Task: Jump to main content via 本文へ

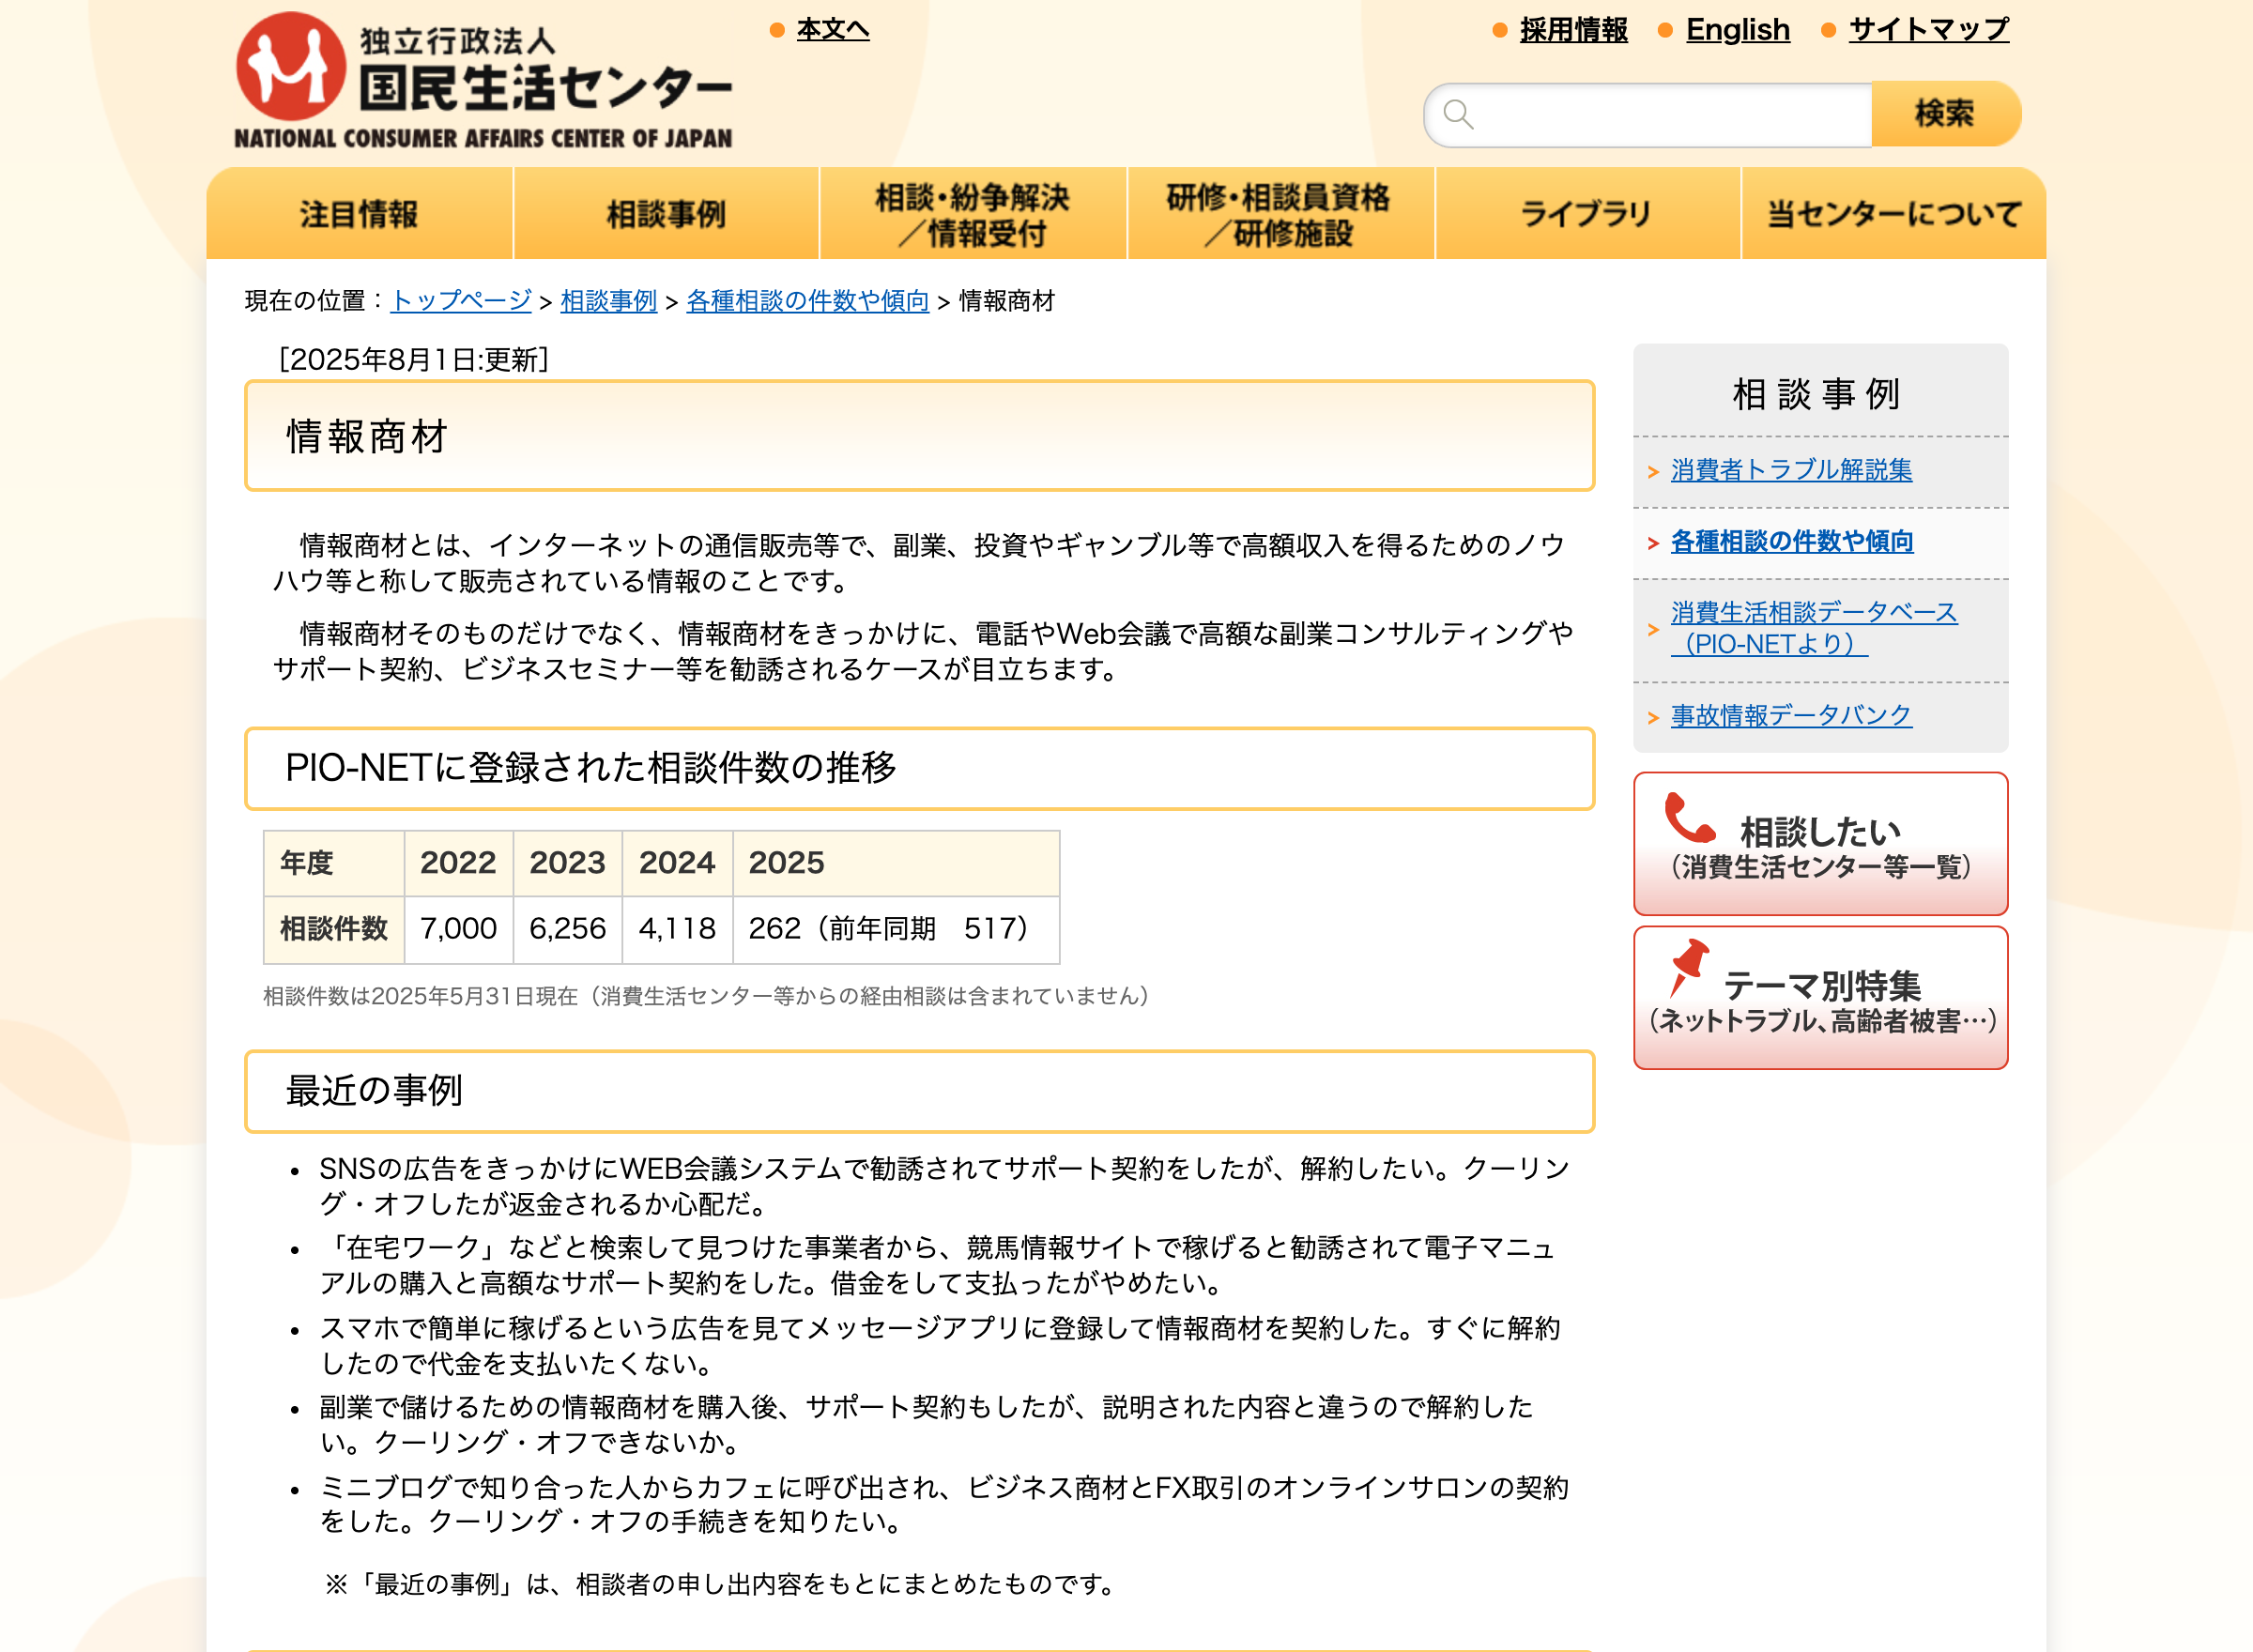Action: click(833, 30)
